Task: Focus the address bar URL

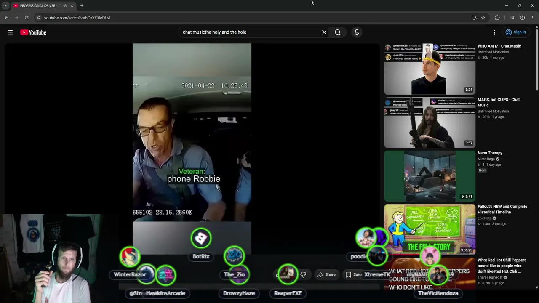Action: (x=77, y=18)
